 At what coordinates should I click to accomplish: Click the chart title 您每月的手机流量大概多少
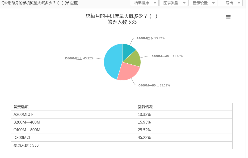click(x=122, y=16)
